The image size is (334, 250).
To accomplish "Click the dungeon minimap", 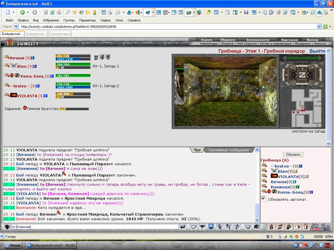I will click(x=306, y=108).
